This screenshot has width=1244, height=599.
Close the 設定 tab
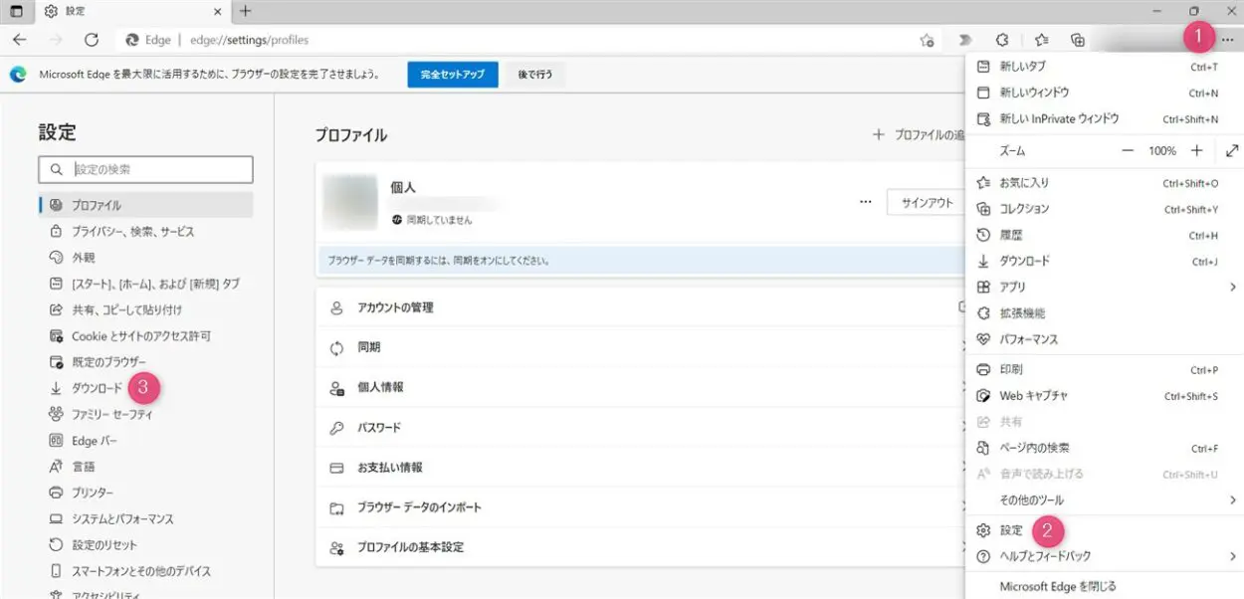219,11
